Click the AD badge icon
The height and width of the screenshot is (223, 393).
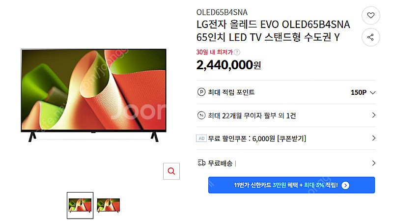(x=201, y=139)
